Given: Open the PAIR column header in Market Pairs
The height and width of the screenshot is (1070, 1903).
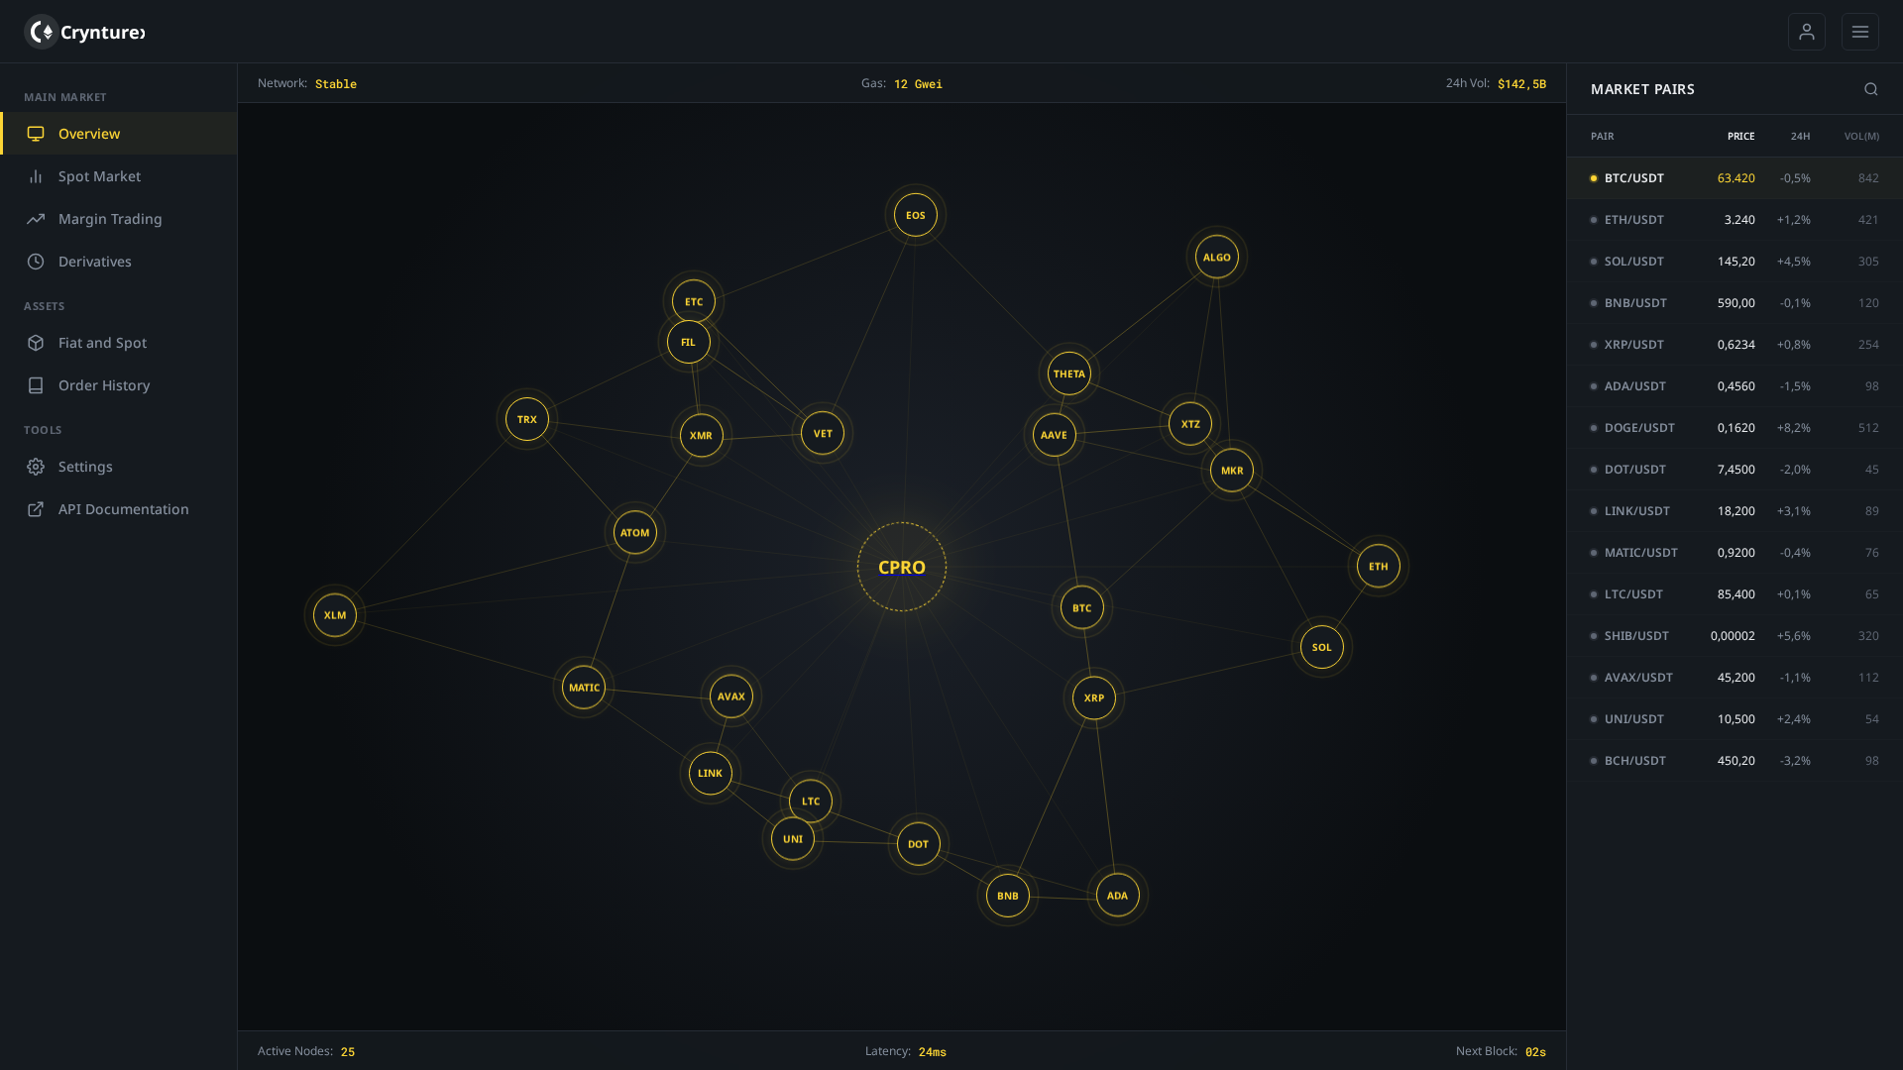Looking at the screenshot, I should (x=1602, y=136).
